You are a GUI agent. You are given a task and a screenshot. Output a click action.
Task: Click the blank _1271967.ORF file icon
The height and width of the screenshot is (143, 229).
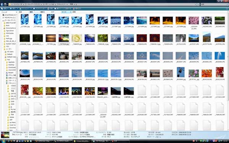tap(25, 108)
